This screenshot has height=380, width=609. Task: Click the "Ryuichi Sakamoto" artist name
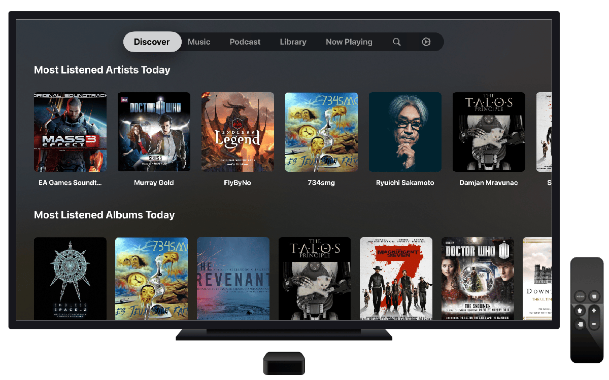[405, 182]
